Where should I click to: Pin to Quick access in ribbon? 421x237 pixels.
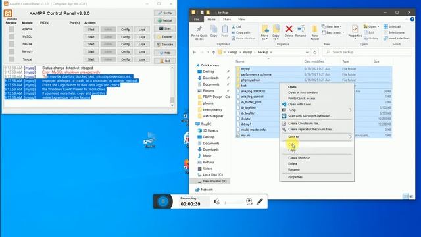[199, 33]
